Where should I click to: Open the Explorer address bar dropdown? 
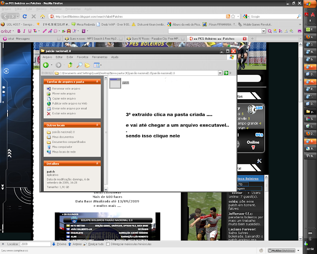[220, 73]
